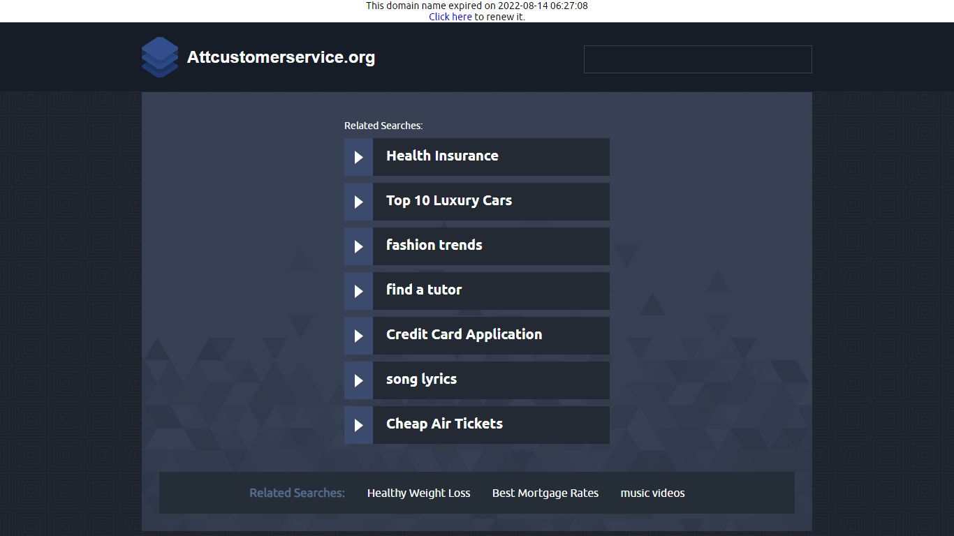This screenshot has height=536, width=954.
Task: Click the stacked layers site logo
Action: pos(160,57)
